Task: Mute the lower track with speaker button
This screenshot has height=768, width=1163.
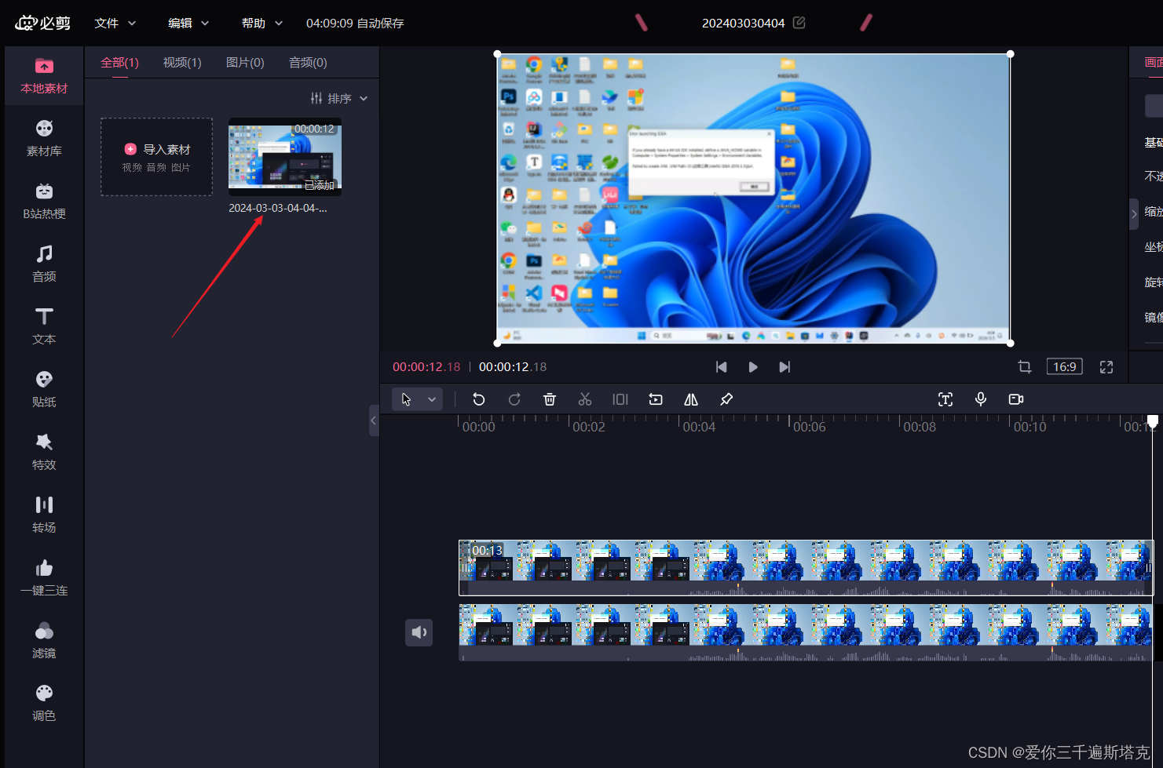Action: click(419, 632)
